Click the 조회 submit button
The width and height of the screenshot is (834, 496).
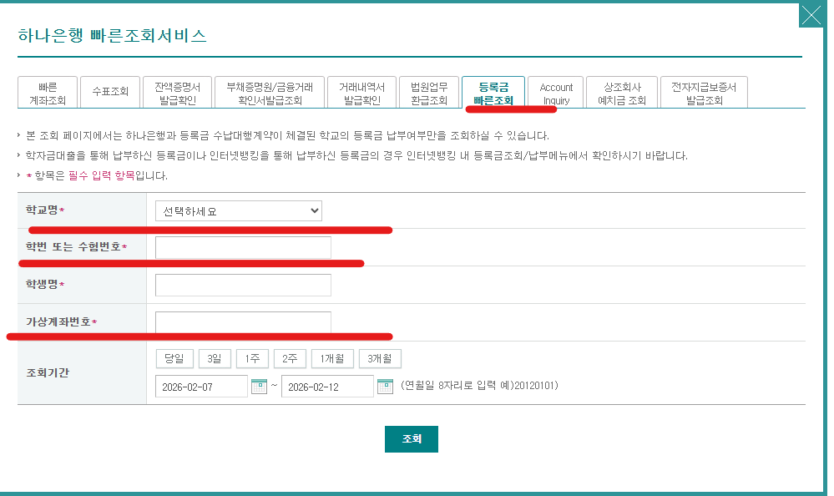click(x=411, y=438)
